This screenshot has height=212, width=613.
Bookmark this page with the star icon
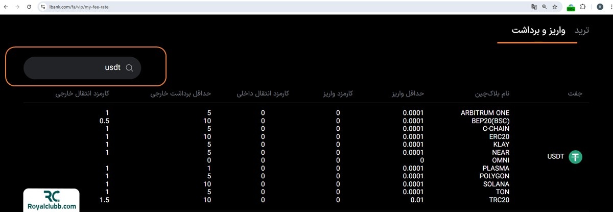(555, 7)
